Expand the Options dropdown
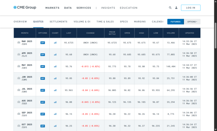Image resolution: width=217 pixels, height=131 pixels. [x=192, y=22]
